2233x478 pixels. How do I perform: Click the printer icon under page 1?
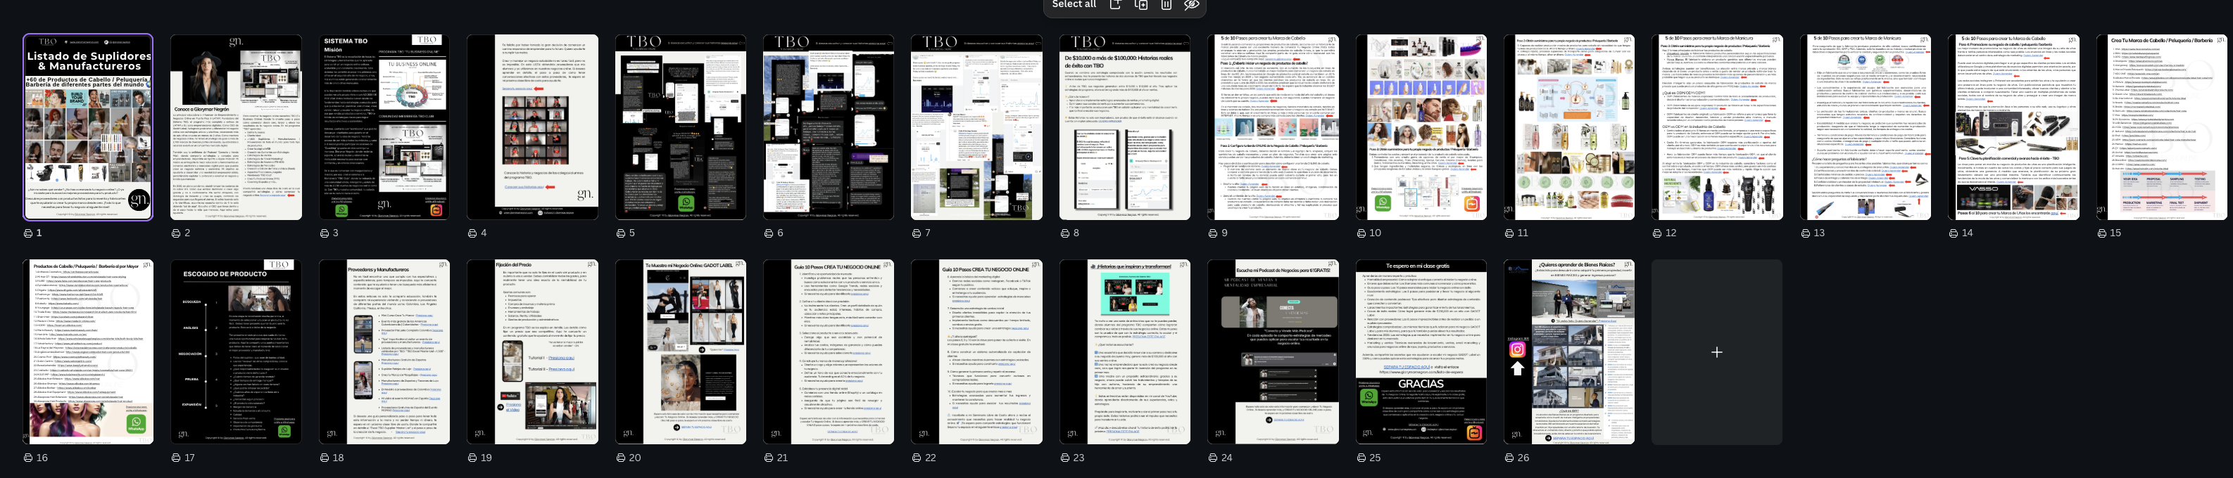point(27,234)
